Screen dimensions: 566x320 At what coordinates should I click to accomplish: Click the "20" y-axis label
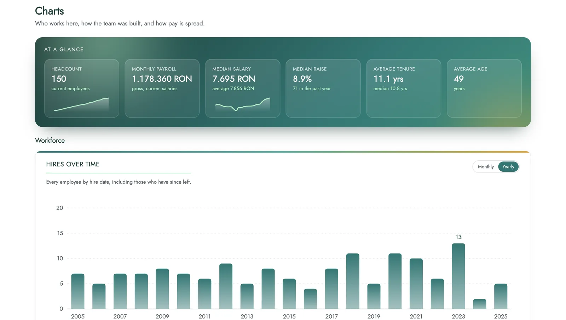(x=60, y=208)
